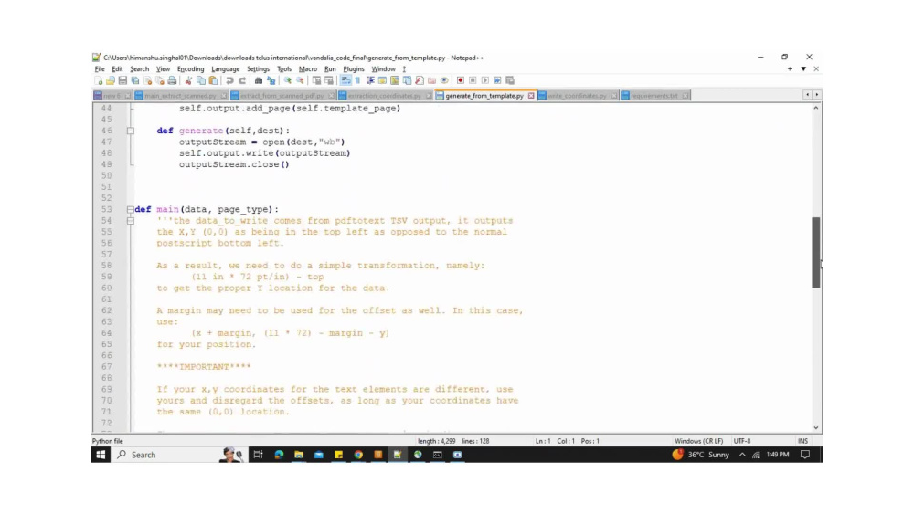
Task: Zoom in using the toolbar icon
Action: tap(287, 80)
